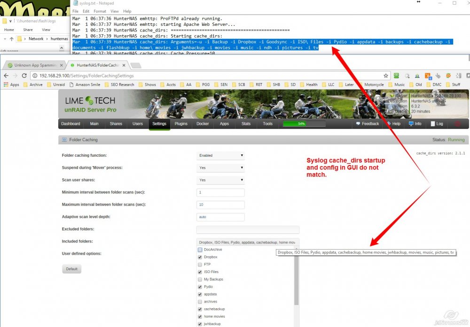Close the Unknown App Spamming tab
Viewport: 470px width, 327px height.
pos(62,65)
